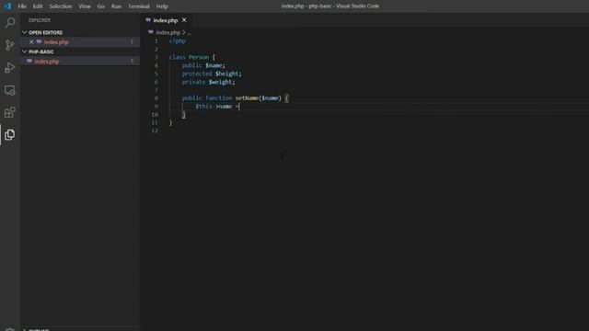
Task: Click the VS Code logo in title bar
Action: [x=7, y=6]
